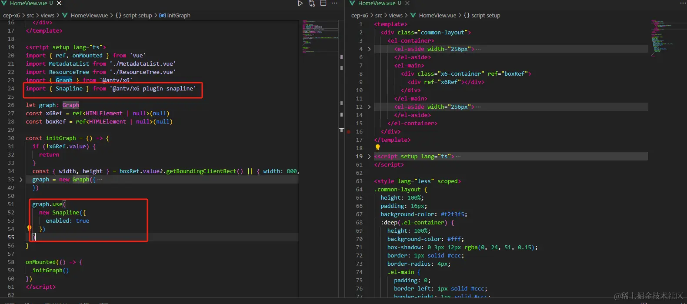Screen dimensions: 687x304
Task: Click graph.use on line 51
Action: click(47, 204)
